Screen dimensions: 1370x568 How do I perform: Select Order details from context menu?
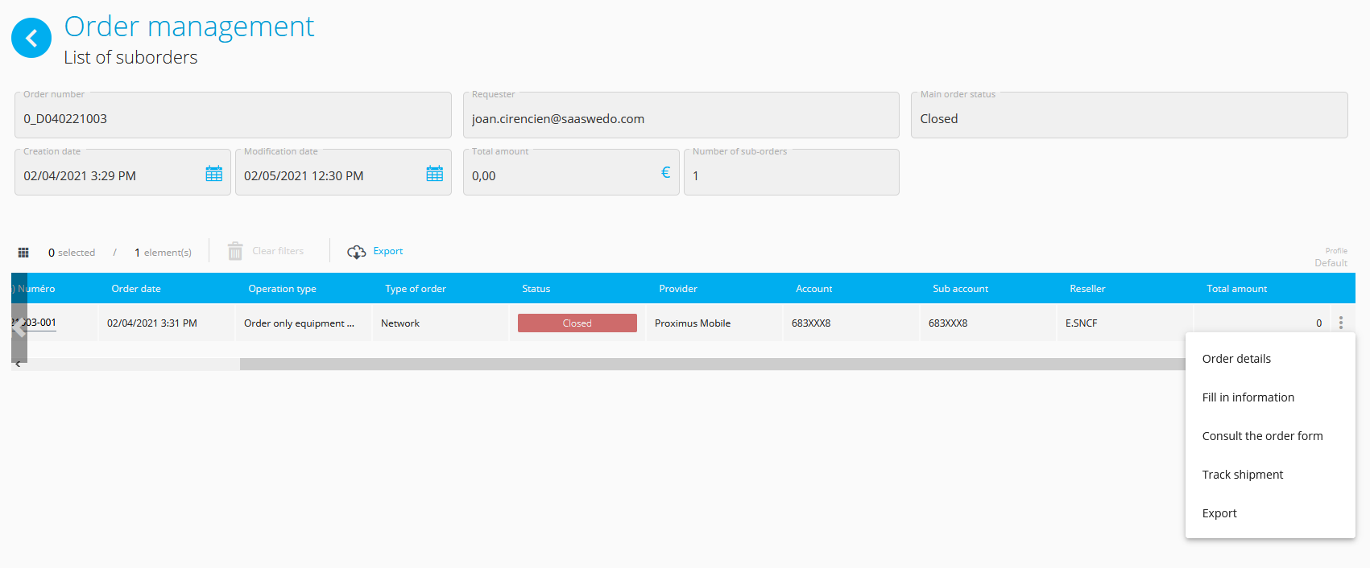(x=1236, y=359)
